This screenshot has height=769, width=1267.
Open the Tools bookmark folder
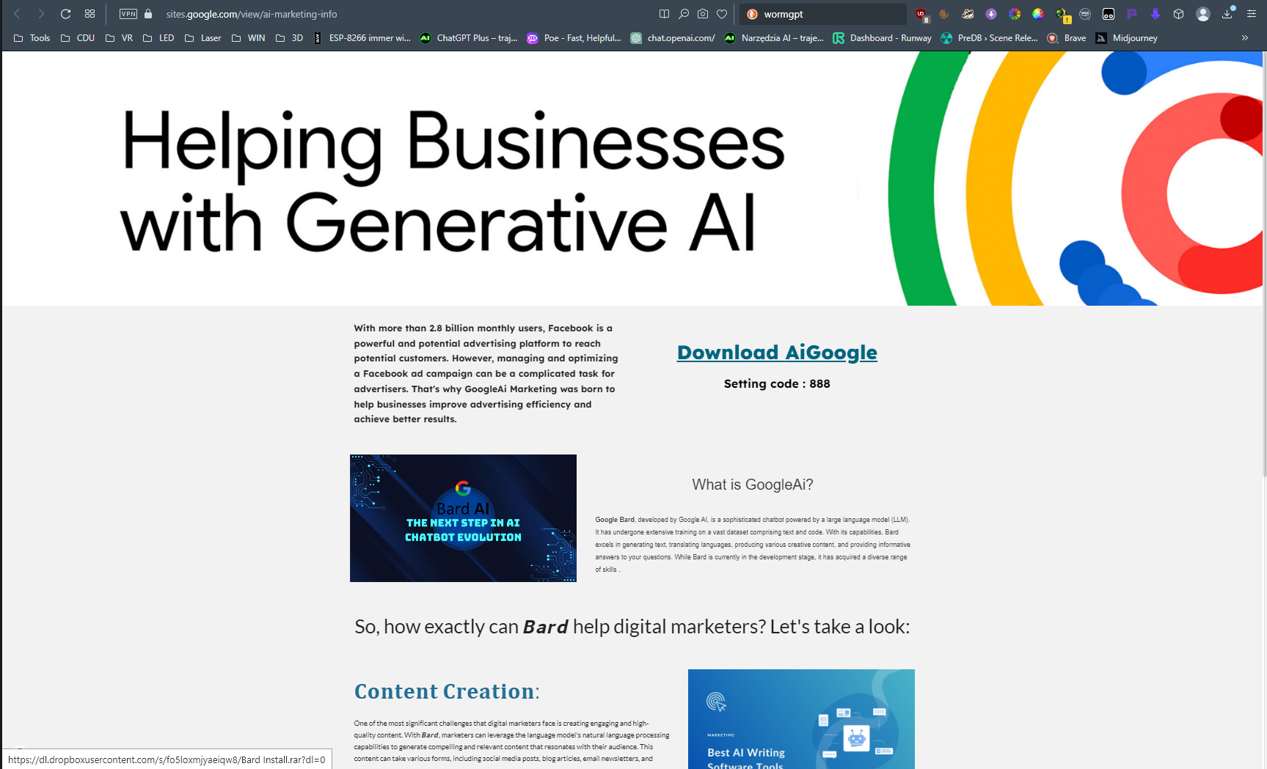click(32, 38)
